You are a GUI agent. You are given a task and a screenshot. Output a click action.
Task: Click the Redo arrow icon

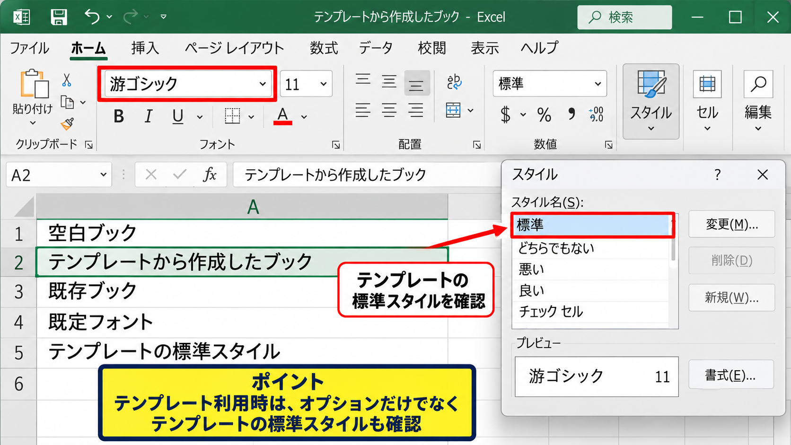click(130, 17)
